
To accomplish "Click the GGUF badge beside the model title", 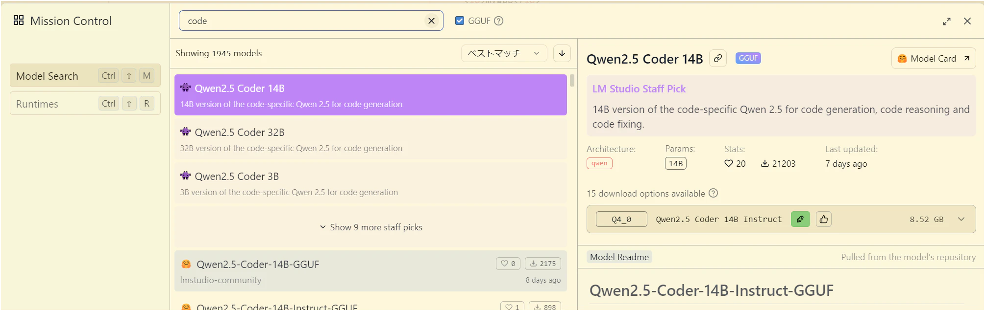I will click(x=748, y=58).
